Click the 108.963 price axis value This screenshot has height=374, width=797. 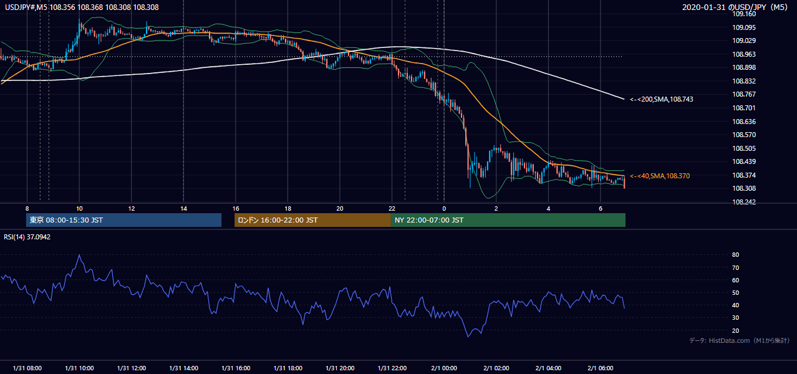743,55
